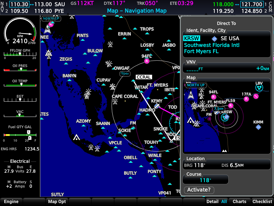Screen dimensions: 274x206
Task: Click the Oil PRES indicator bar
Action: click(20, 69)
